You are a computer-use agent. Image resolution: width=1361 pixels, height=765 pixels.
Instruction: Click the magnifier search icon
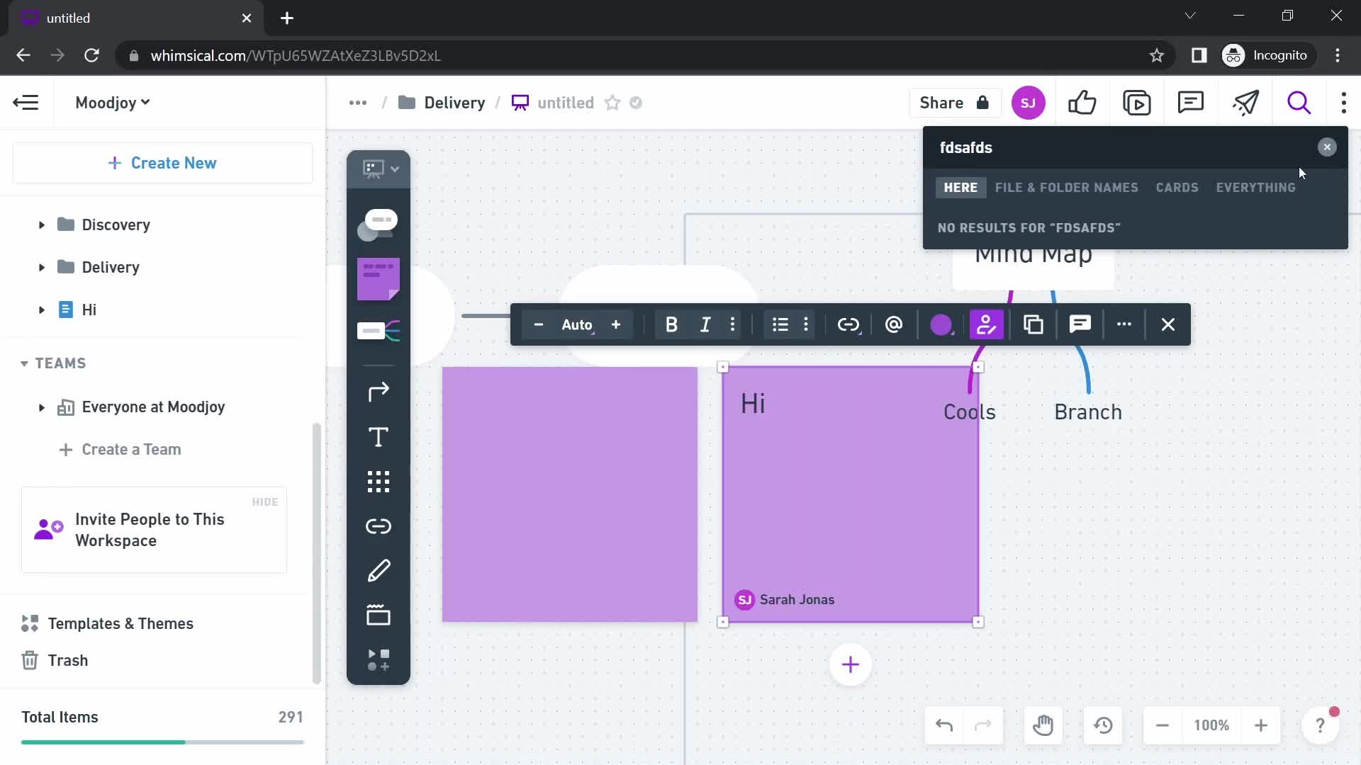click(x=1299, y=103)
